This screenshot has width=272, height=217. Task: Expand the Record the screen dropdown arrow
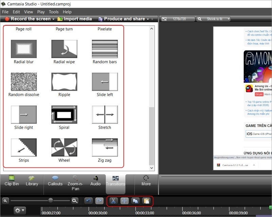point(54,19)
